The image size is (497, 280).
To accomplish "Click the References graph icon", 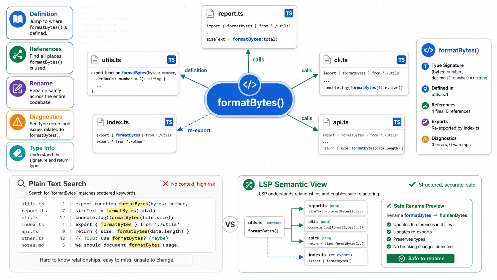I will point(18,54).
